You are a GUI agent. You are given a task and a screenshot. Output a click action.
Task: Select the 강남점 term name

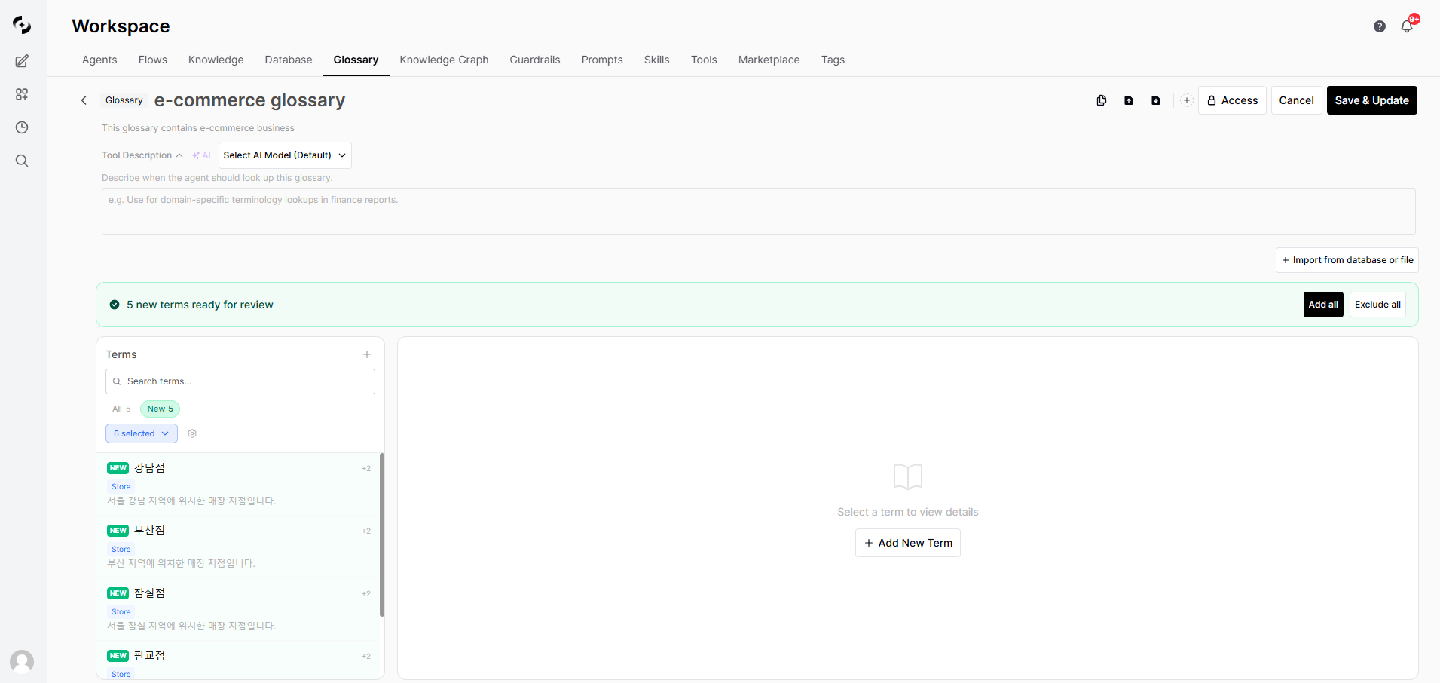click(149, 468)
